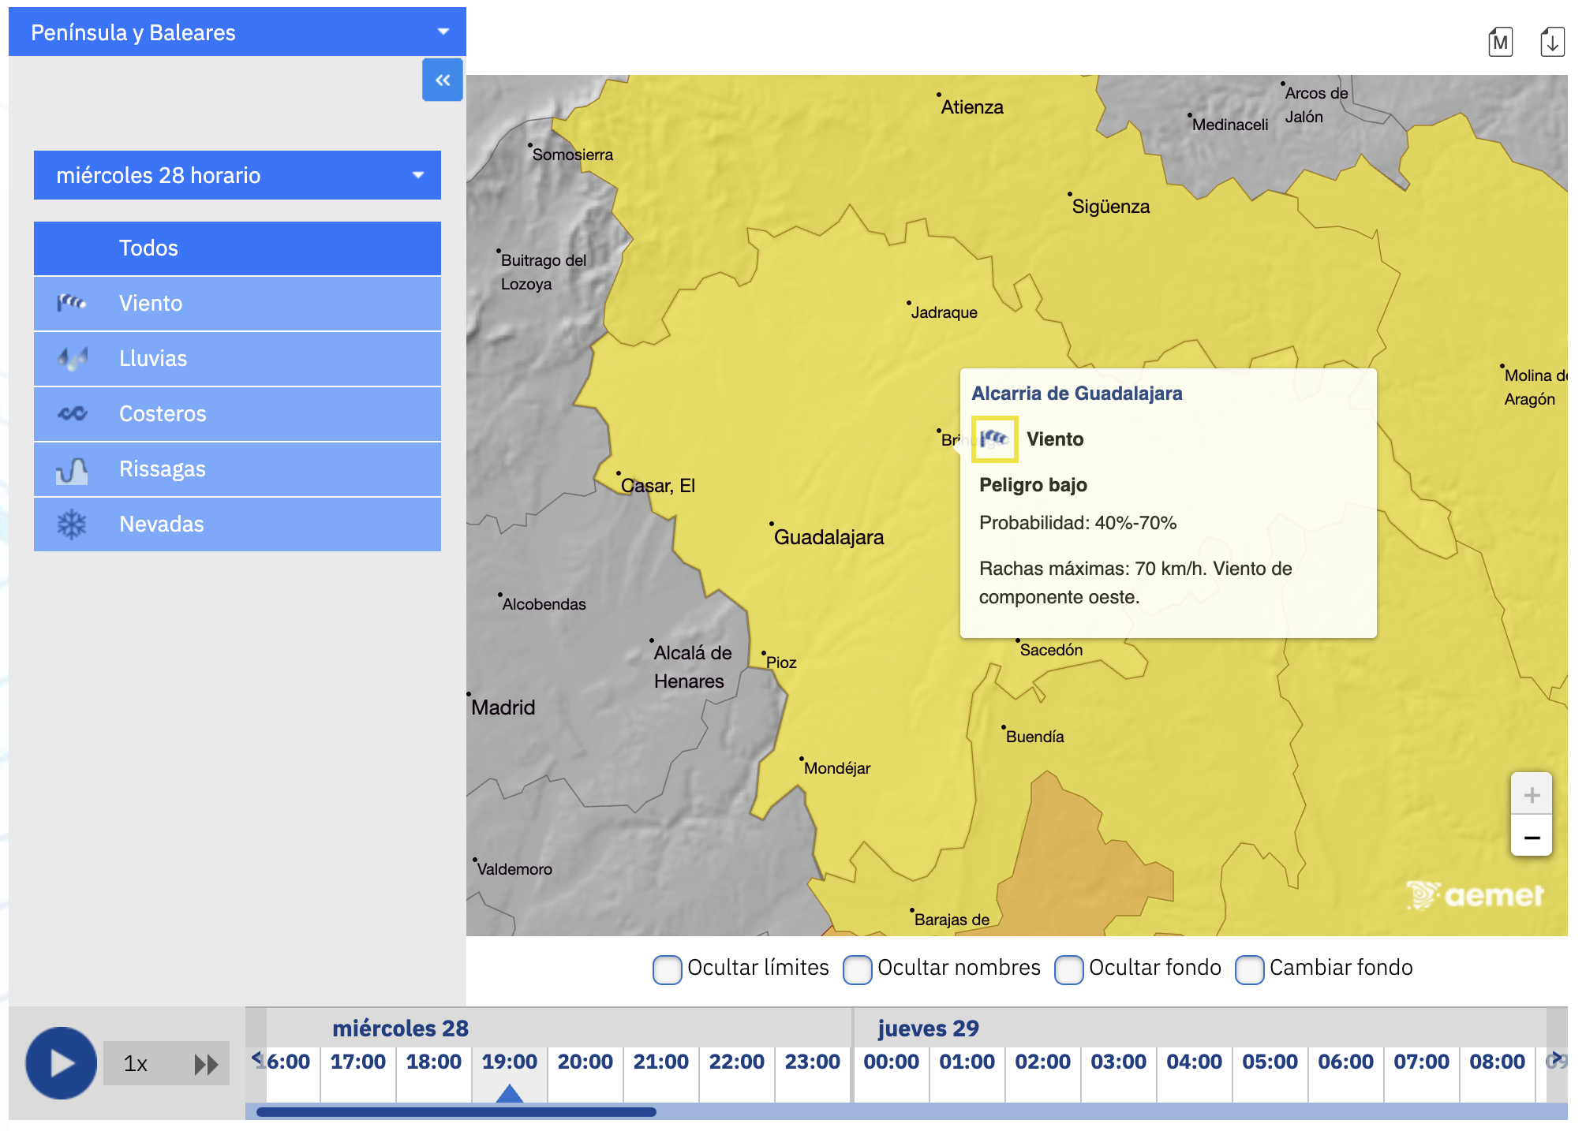Click the Rissagas sea-level icon

pos(72,470)
